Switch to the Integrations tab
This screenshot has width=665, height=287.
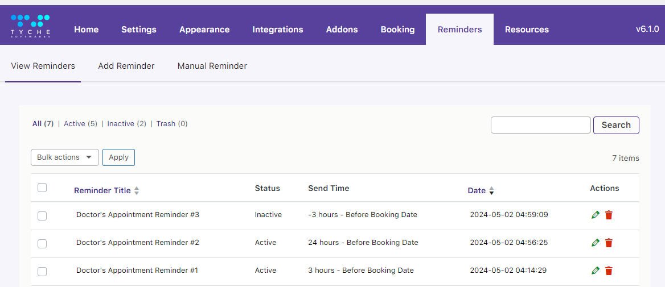point(278,30)
